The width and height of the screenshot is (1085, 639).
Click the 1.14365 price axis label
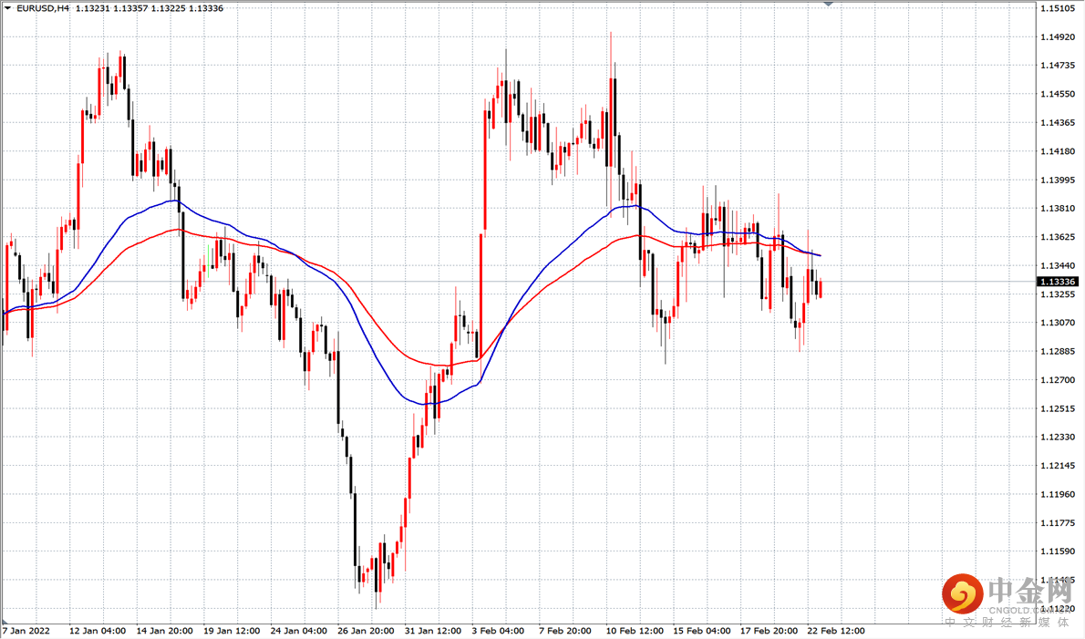1058,122
